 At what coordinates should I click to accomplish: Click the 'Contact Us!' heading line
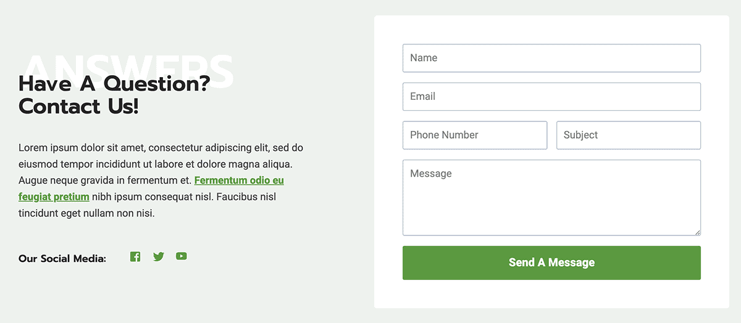click(x=79, y=106)
